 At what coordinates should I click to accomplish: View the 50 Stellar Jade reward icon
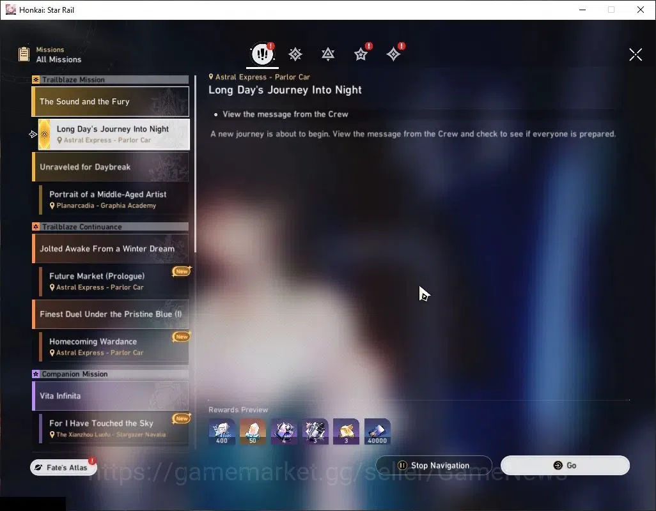coord(253,432)
